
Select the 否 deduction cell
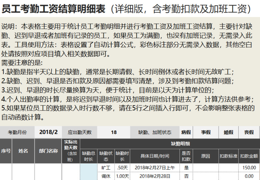pos(186,176)
